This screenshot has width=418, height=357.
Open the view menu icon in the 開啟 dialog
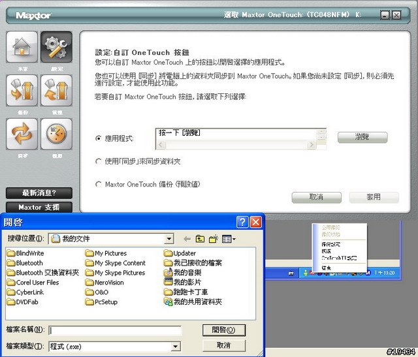tap(229, 239)
